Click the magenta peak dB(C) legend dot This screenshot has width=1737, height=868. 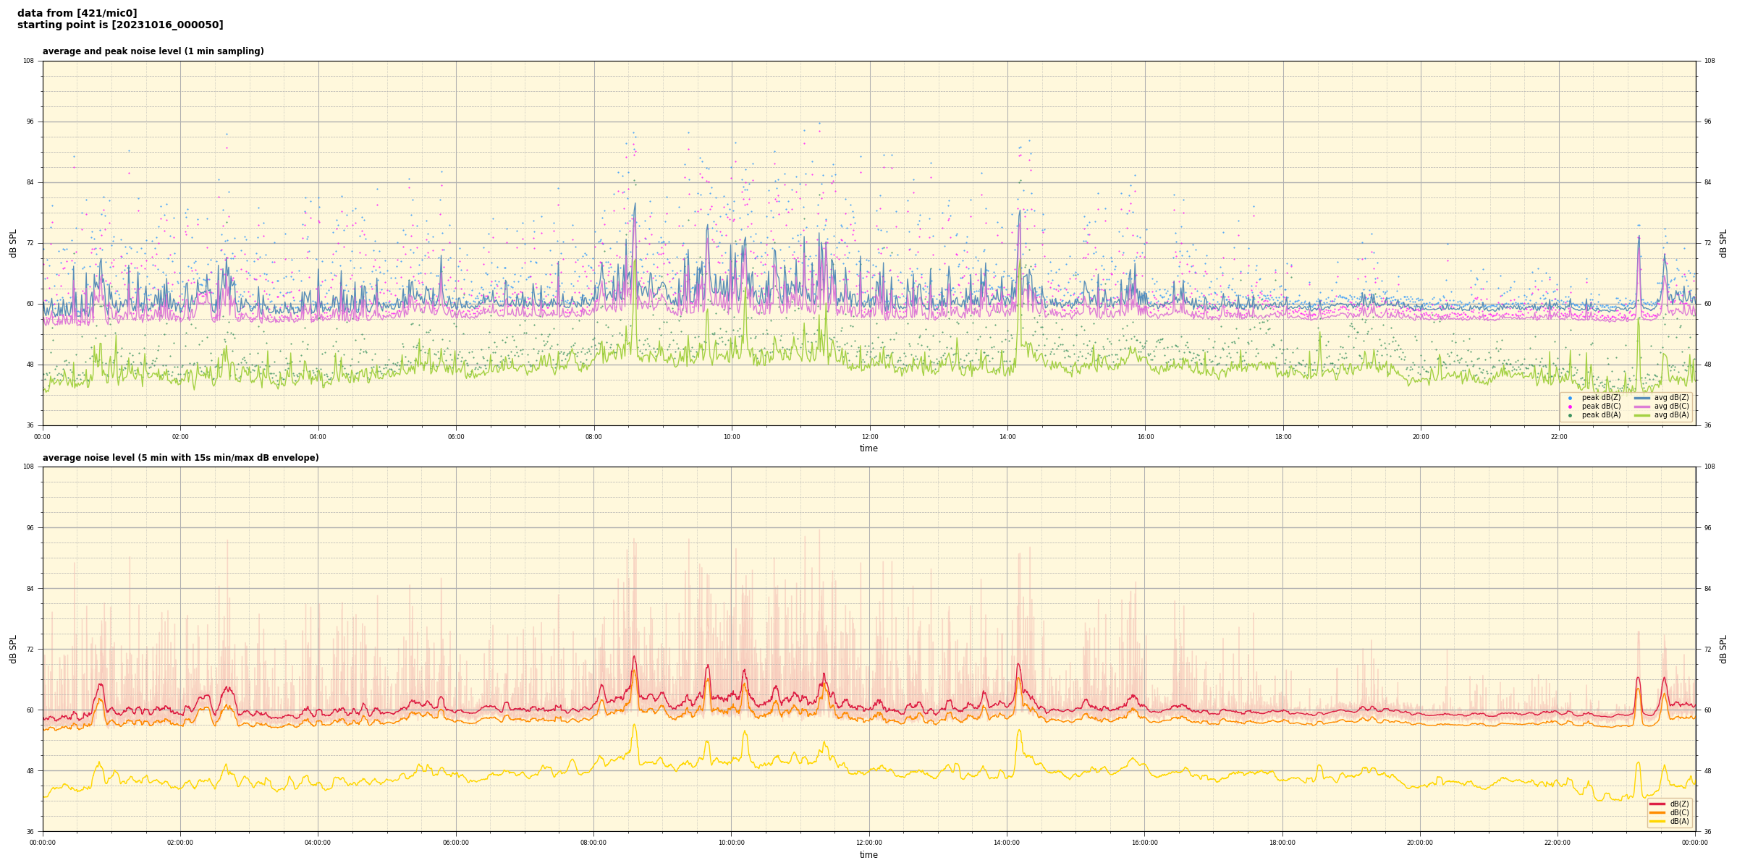click(x=1570, y=407)
